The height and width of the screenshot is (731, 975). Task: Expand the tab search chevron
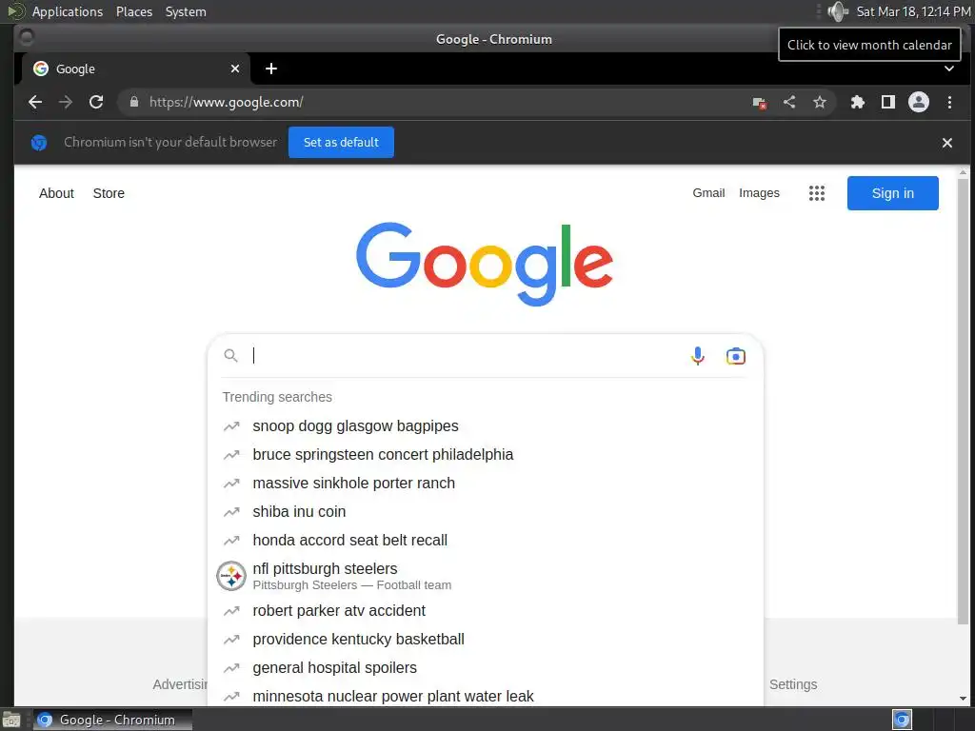[949, 69]
